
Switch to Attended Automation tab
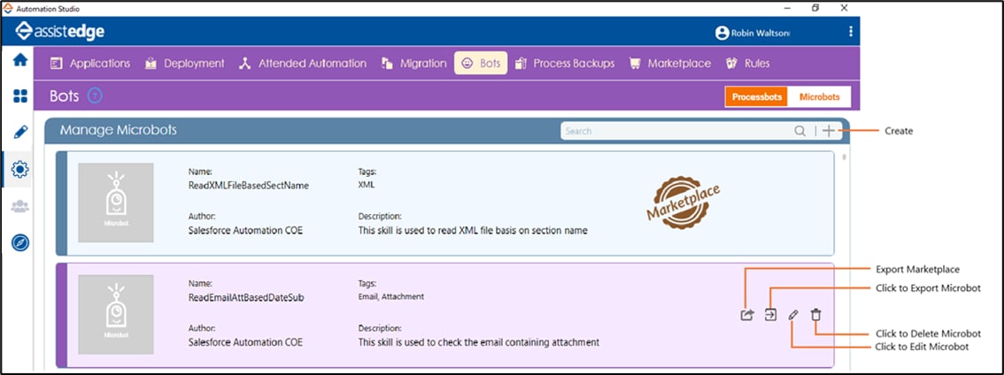303,64
